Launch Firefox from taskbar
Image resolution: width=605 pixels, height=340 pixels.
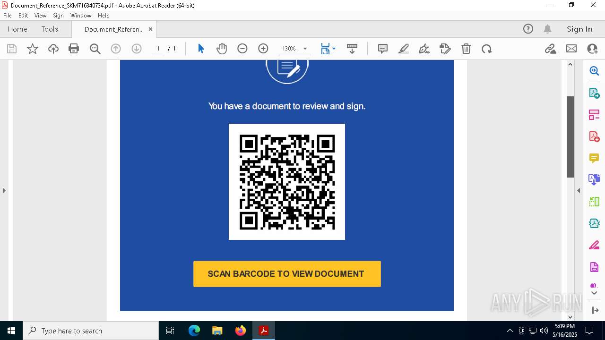pyautogui.click(x=241, y=331)
